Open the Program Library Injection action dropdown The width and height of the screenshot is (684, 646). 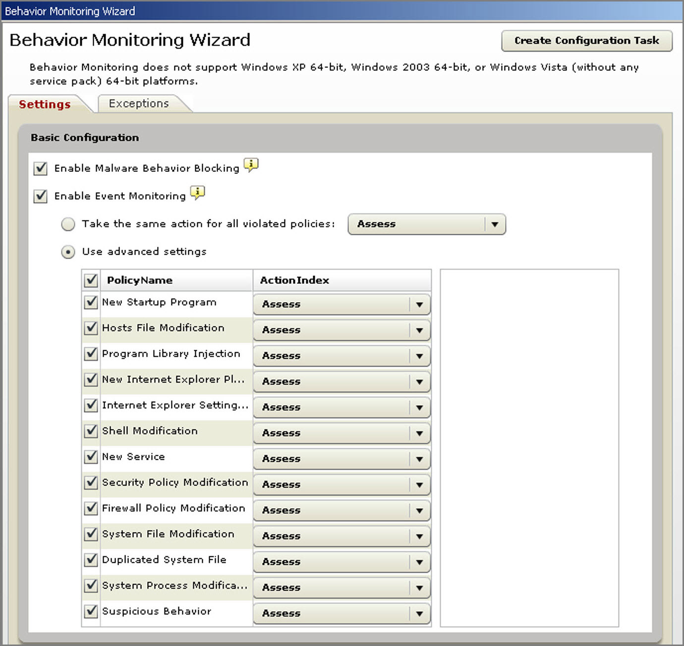(x=419, y=356)
